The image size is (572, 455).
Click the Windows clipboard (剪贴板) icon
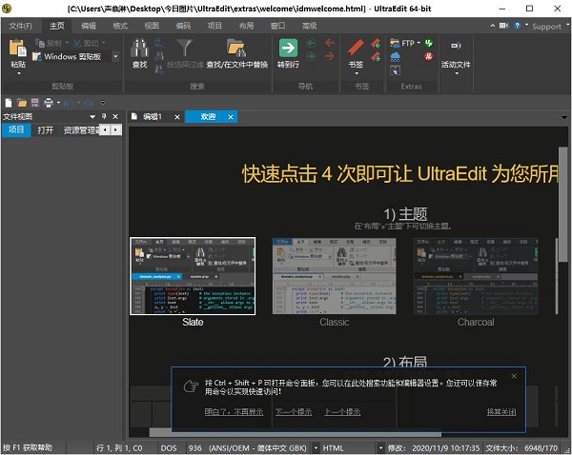click(36, 56)
